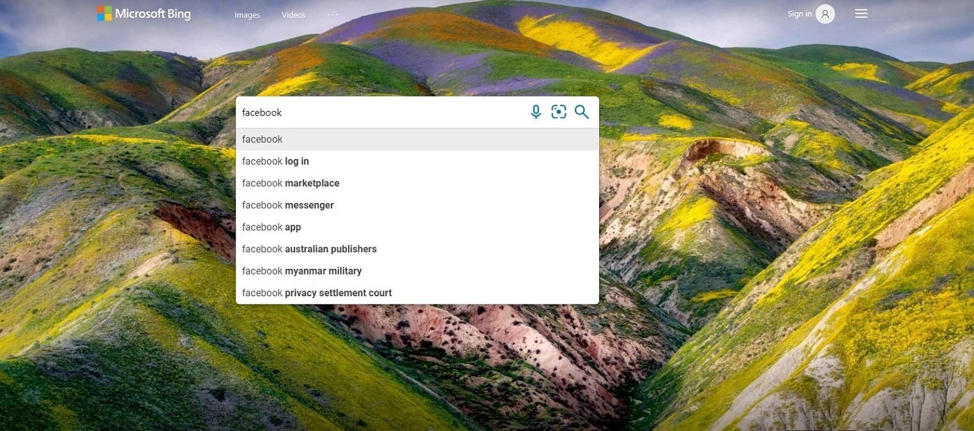Select 'facebook messenger' suggestion
974x431 pixels.
(418, 205)
